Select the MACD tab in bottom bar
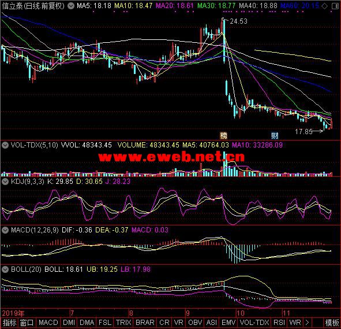The height and width of the screenshot is (329, 341). coord(48,323)
